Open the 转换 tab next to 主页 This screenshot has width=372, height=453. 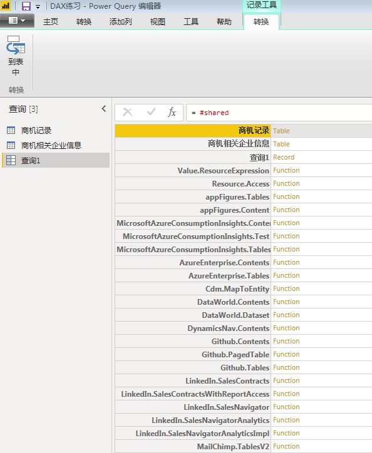point(84,22)
